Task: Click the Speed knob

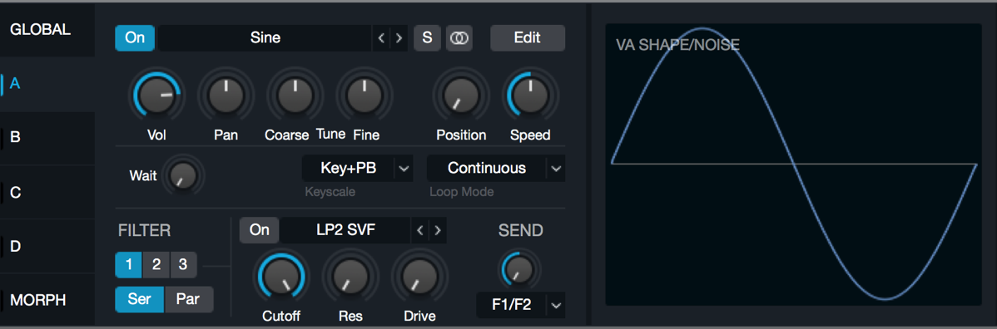Action: point(530,96)
